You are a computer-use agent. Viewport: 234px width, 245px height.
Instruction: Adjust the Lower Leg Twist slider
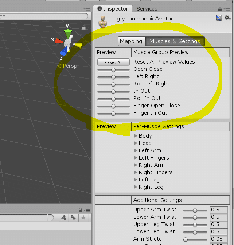coord(195,232)
